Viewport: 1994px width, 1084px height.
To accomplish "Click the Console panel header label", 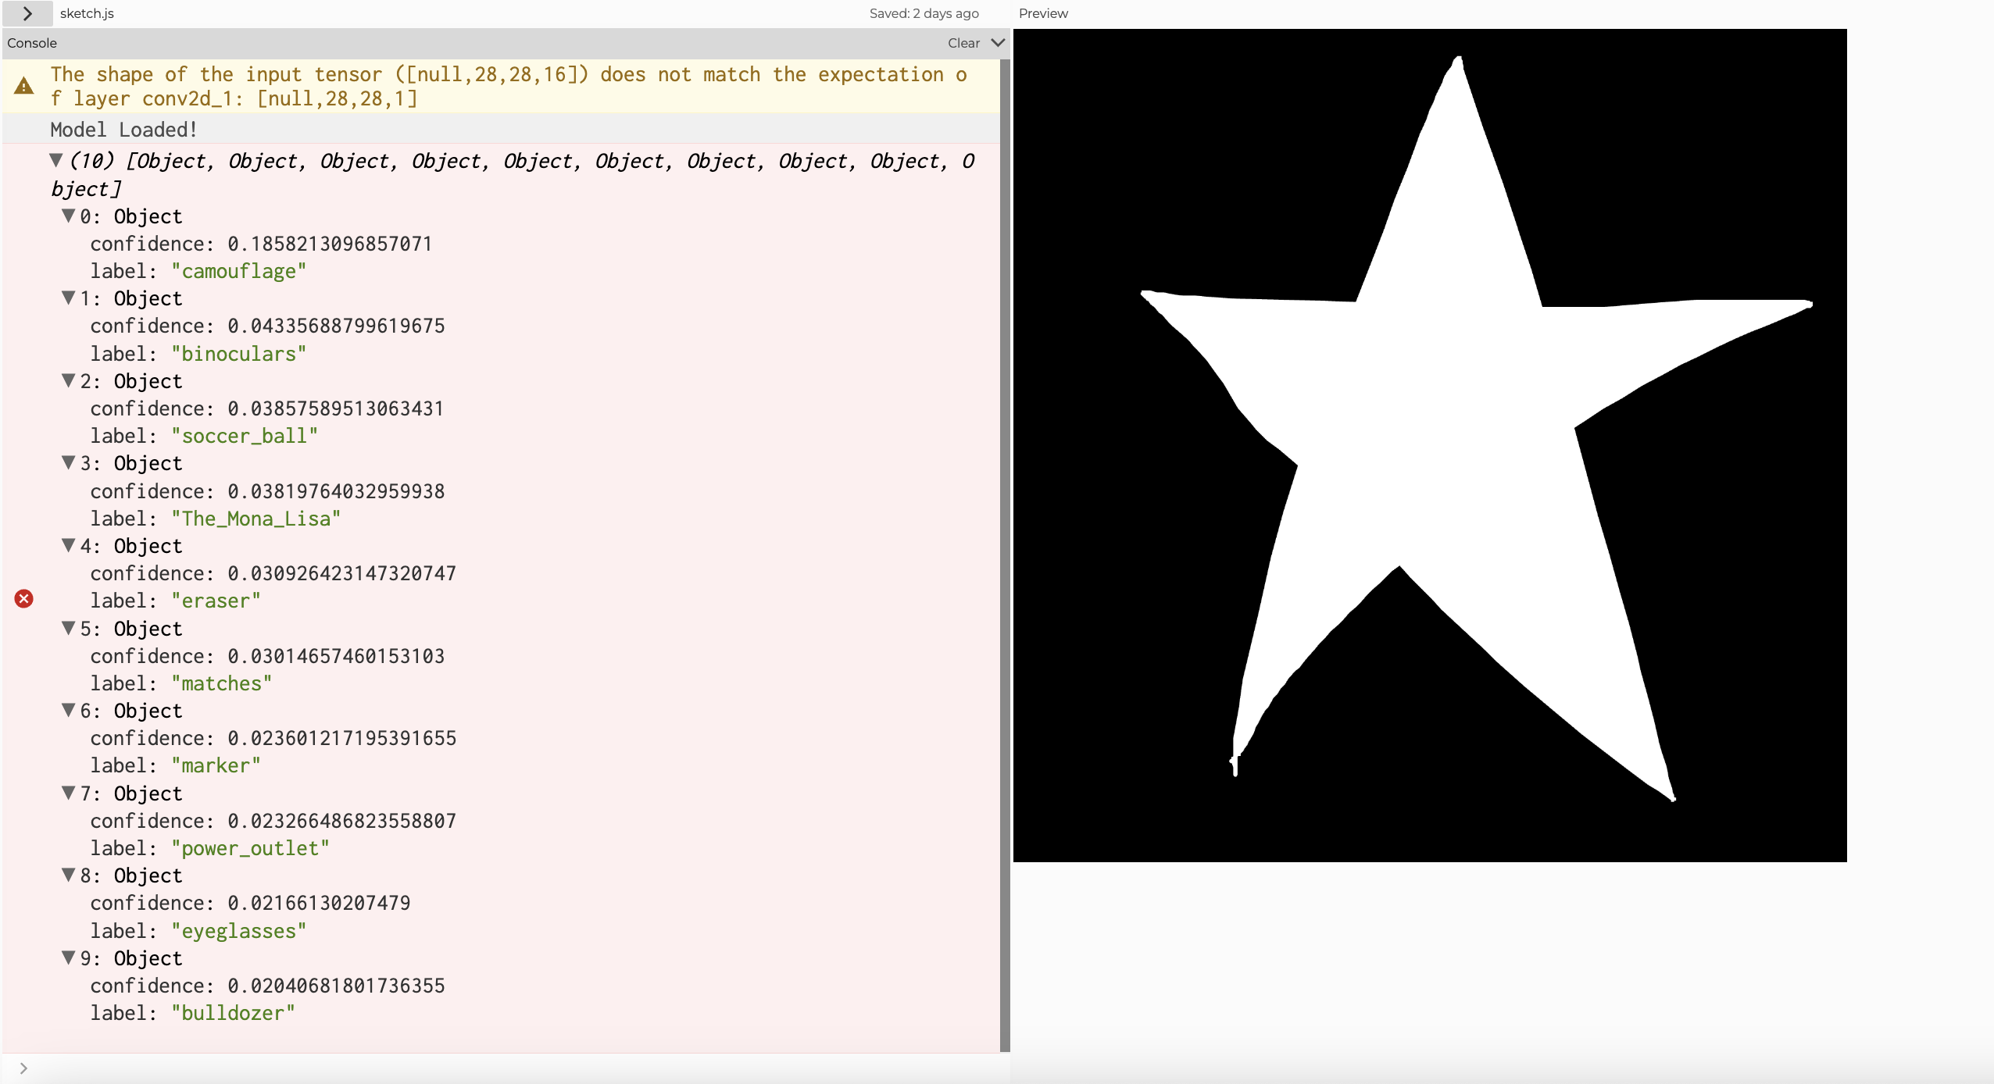I will [x=32, y=43].
